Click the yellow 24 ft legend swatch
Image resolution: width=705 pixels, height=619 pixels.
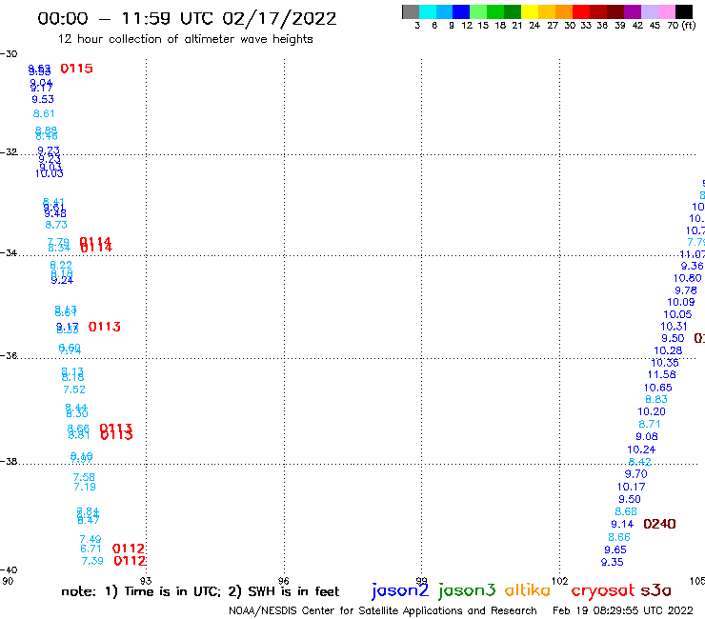click(x=530, y=11)
